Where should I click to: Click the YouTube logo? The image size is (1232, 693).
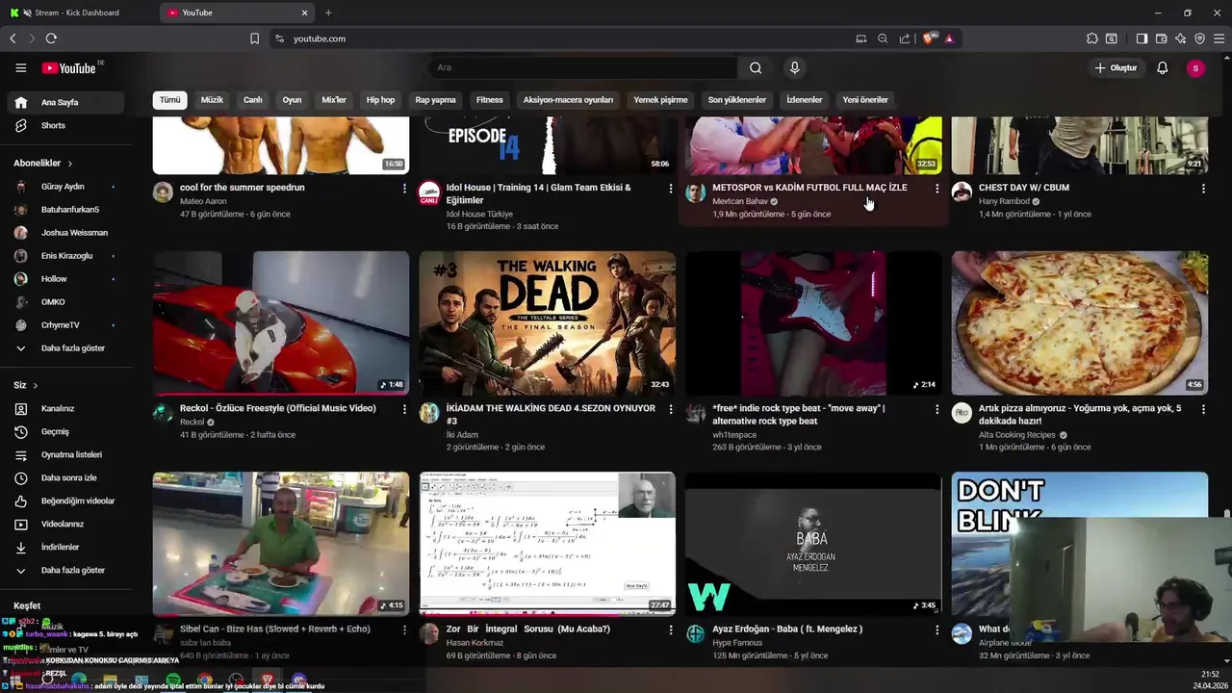click(69, 68)
